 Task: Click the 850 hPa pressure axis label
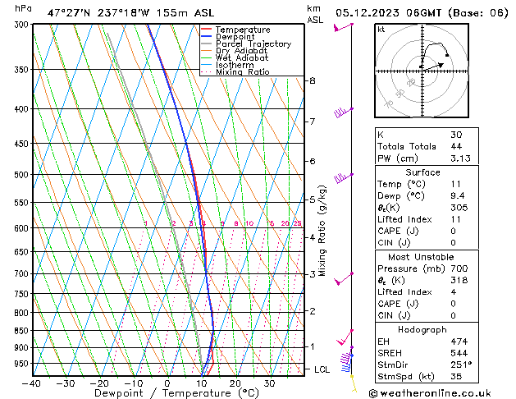(21, 331)
